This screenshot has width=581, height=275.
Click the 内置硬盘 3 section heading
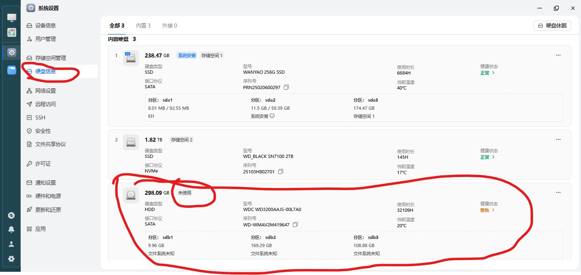tap(122, 39)
